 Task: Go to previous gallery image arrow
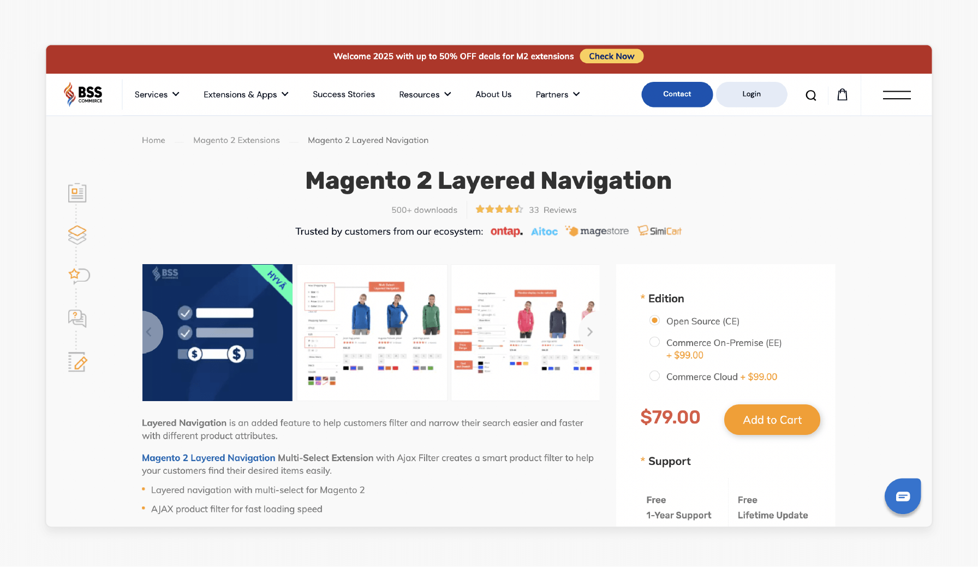[x=149, y=332]
